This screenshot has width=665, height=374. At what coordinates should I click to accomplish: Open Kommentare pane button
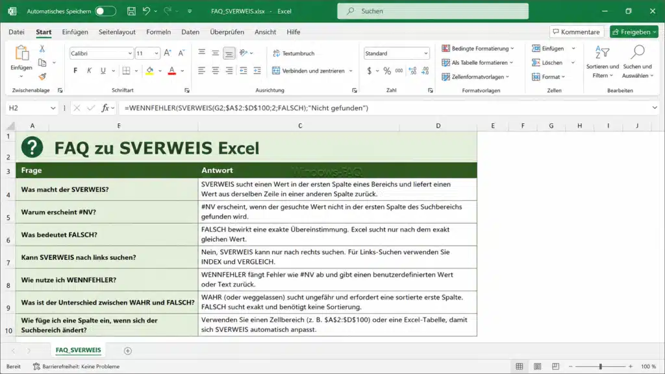(577, 32)
